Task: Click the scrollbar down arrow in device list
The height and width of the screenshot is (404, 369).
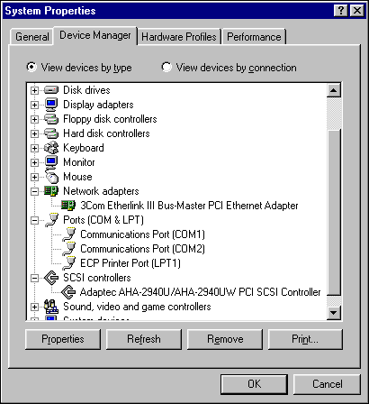Action: [334, 313]
